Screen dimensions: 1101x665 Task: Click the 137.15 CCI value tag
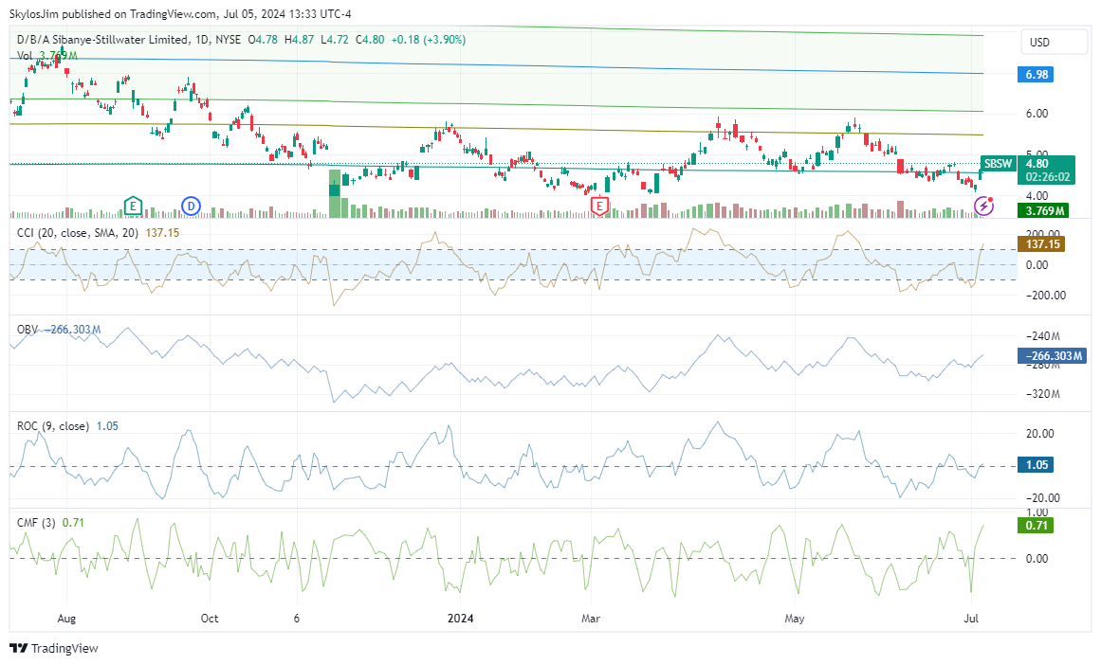click(1041, 243)
